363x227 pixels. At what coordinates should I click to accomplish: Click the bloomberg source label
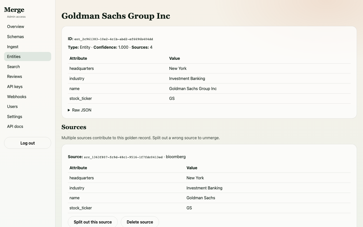click(x=176, y=157)
